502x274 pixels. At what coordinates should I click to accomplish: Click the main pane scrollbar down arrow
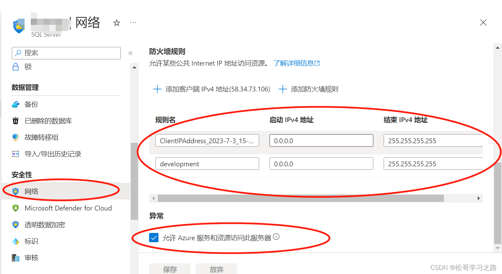click(x=498, y=248)
